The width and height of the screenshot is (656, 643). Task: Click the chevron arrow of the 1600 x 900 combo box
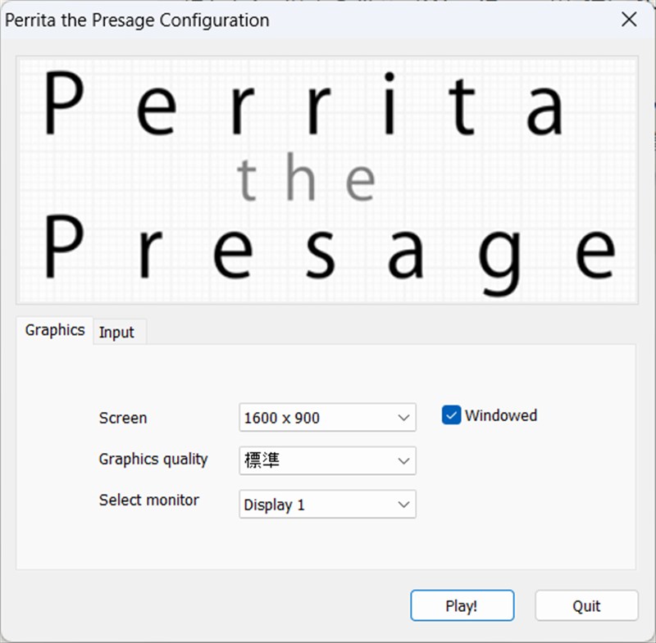coord(403,418)
